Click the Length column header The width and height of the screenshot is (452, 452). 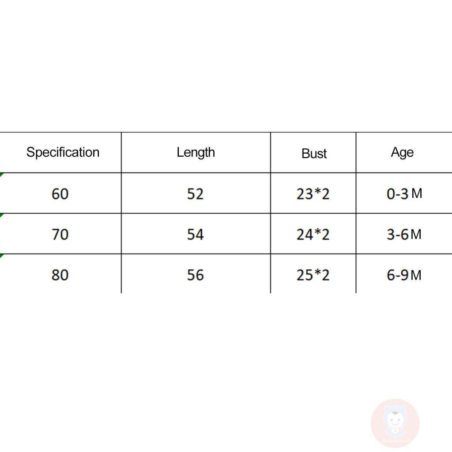196,152
